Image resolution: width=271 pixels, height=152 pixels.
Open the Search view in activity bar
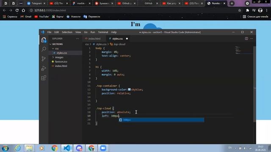tap(44, 49)
